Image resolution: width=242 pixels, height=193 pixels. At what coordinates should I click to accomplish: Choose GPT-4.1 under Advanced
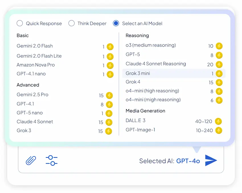[25, 104]
